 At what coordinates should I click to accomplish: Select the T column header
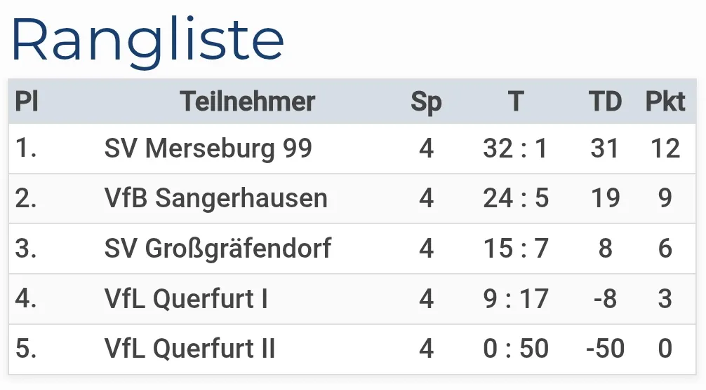tap(516, 102)
